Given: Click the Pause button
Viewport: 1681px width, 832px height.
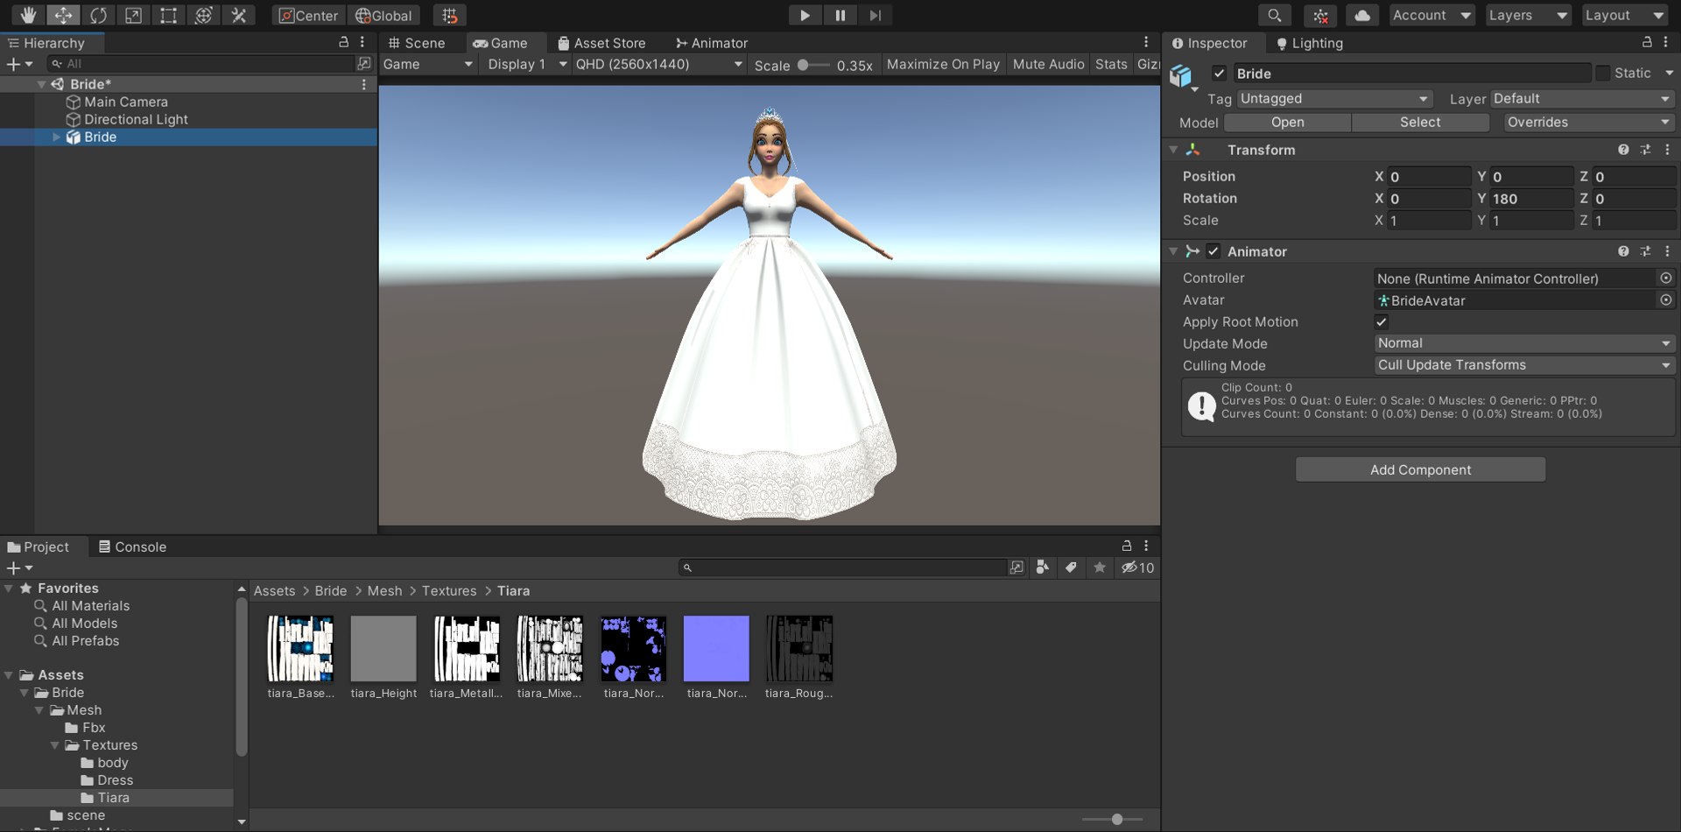Looking at the screenshot, I should [840, 15].
